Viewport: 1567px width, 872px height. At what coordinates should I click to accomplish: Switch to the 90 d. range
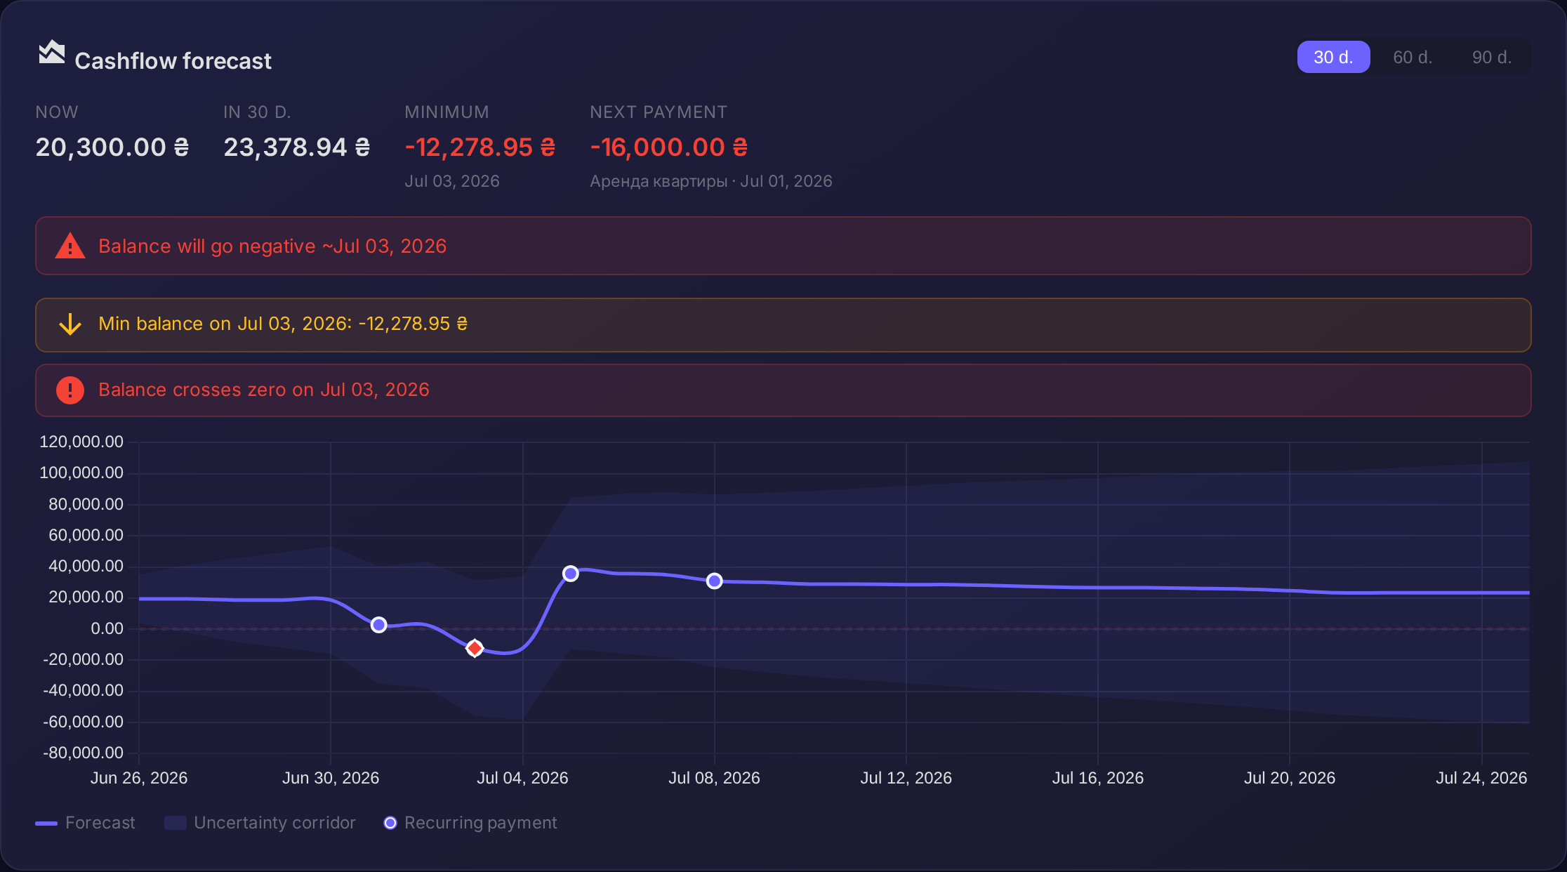click(x=1492, y=57)
